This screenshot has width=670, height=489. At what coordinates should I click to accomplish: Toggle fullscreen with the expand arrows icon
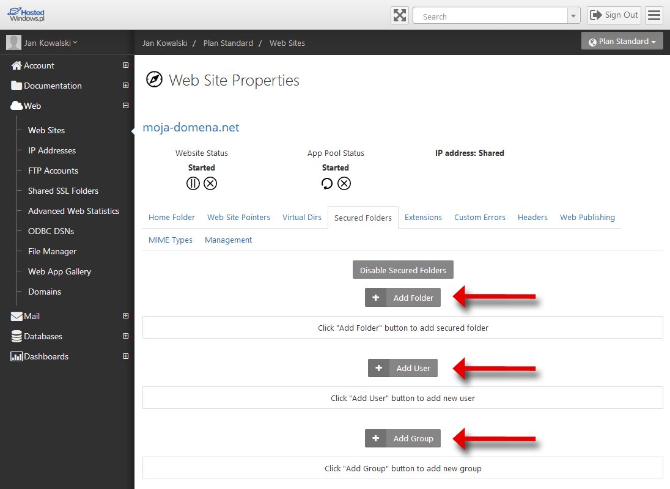point(400,15)
